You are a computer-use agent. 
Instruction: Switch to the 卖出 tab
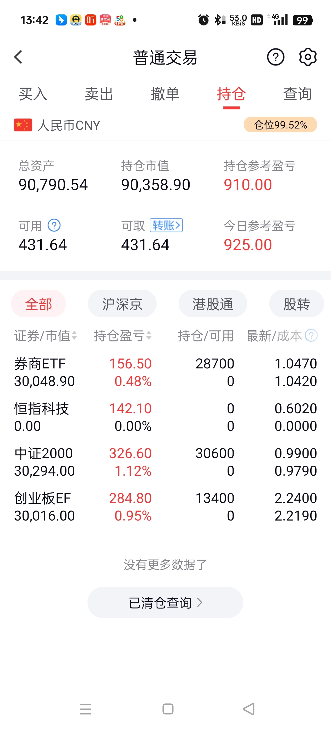click(99, 94)
